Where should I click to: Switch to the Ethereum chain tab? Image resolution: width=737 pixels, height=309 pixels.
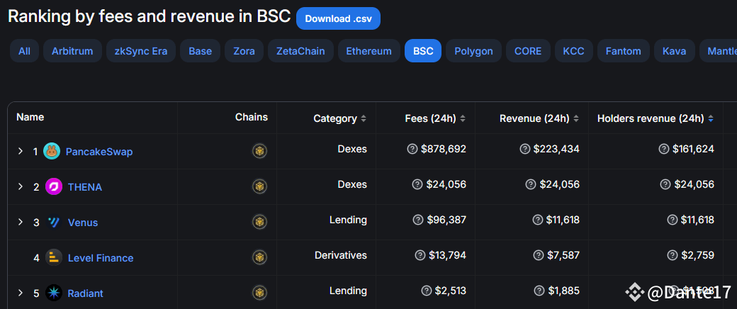369,51
